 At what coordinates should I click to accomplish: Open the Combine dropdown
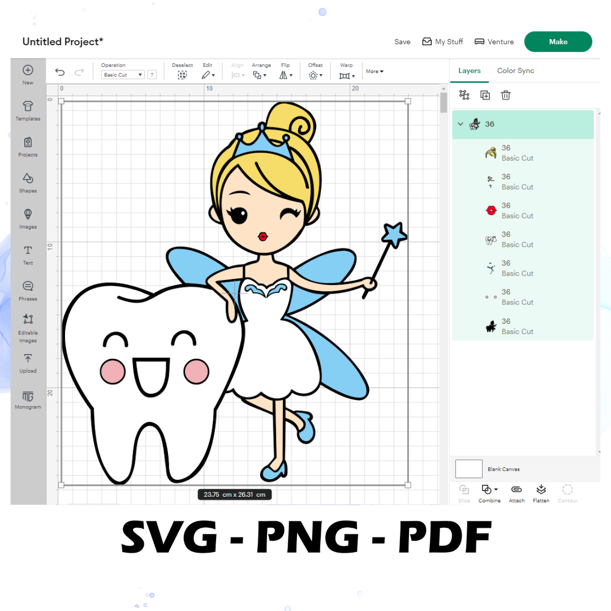click(x=489, y=493)
